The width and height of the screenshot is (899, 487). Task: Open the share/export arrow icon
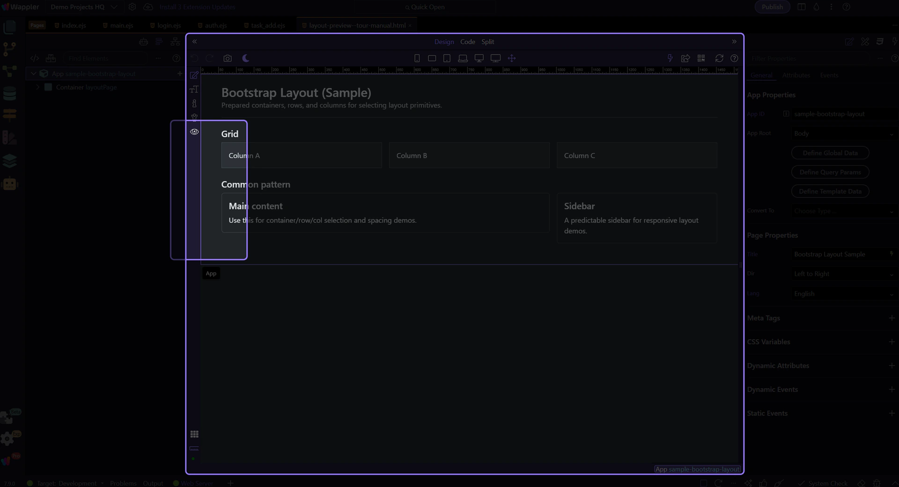click(x=685, y=58)
